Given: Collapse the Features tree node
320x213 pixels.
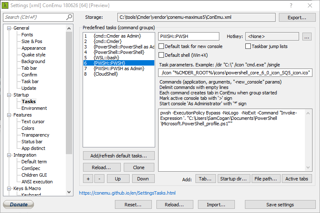Looking at the screenshot, I should (9, 115).
